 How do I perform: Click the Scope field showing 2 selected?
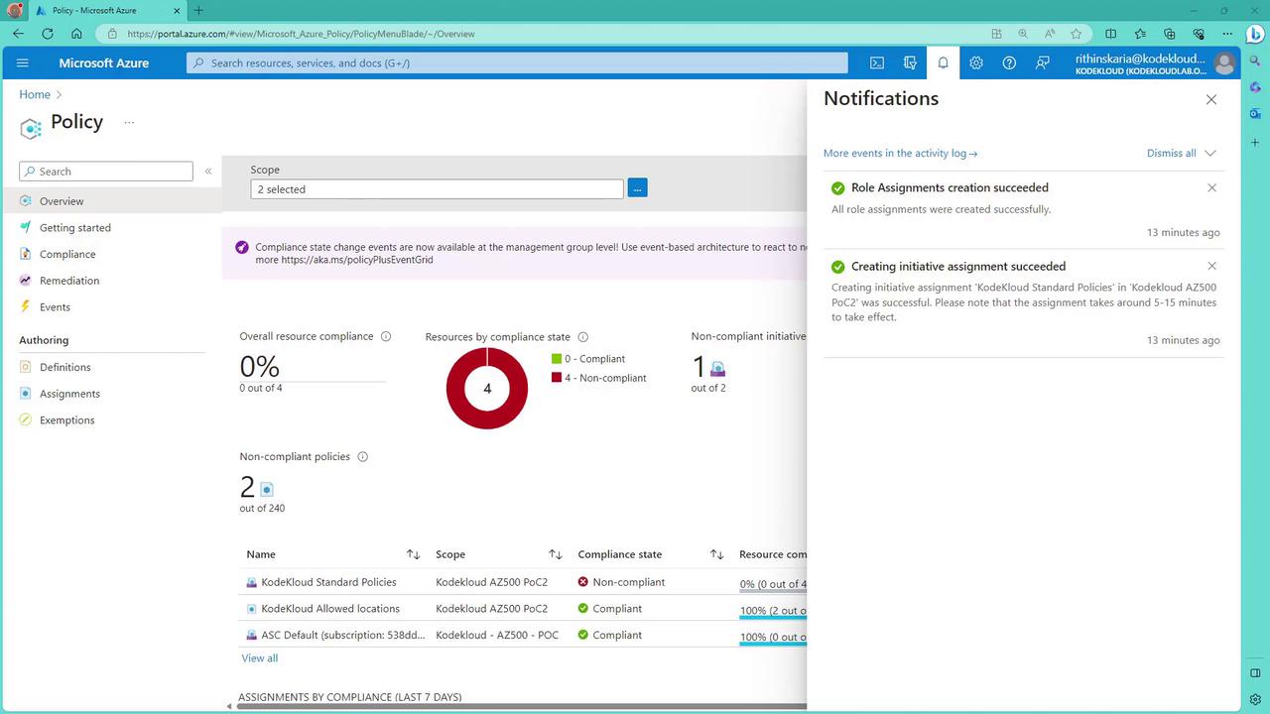pyautogui.click(x=437, y=189)
